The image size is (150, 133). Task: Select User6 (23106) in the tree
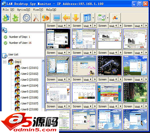(x=30, y=98)
